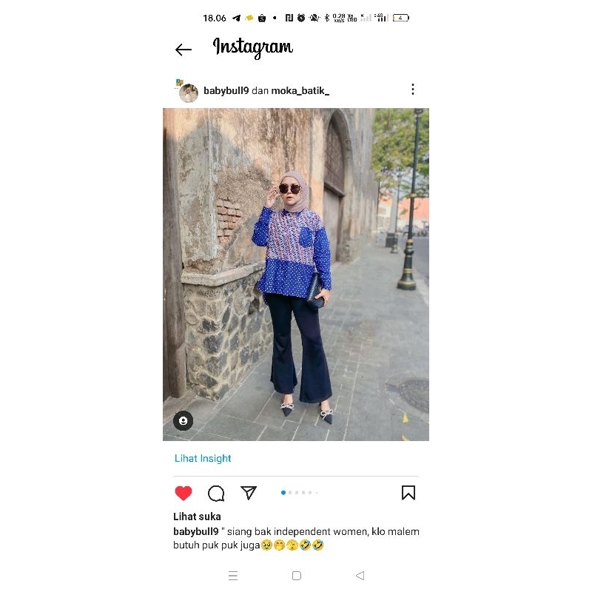Tap the battery indicator in status bar
The height and width of the screenshot is (592, 592).
coord(400,18)
